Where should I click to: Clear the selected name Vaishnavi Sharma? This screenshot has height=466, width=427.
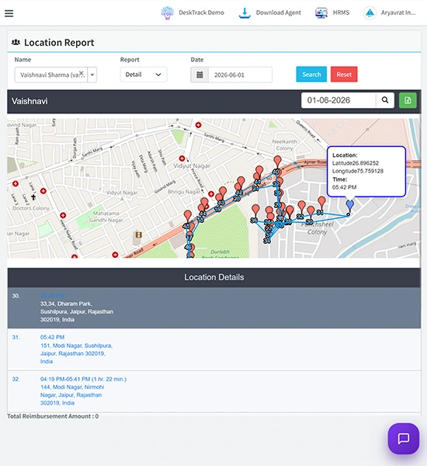pyautogui.click(x=81, y=72)
